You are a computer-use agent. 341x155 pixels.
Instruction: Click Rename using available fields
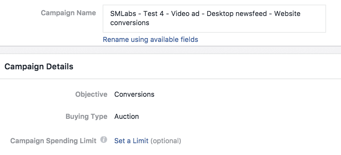tap(151, 40)
